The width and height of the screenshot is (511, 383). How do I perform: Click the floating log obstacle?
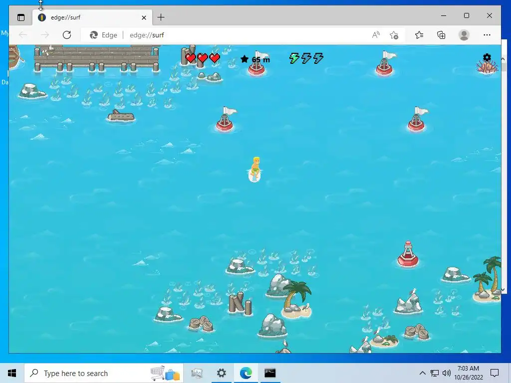(121, 116)
